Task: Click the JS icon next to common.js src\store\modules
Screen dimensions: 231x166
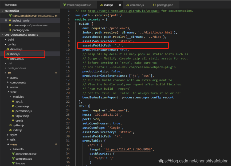Action: tap(10, 25)
